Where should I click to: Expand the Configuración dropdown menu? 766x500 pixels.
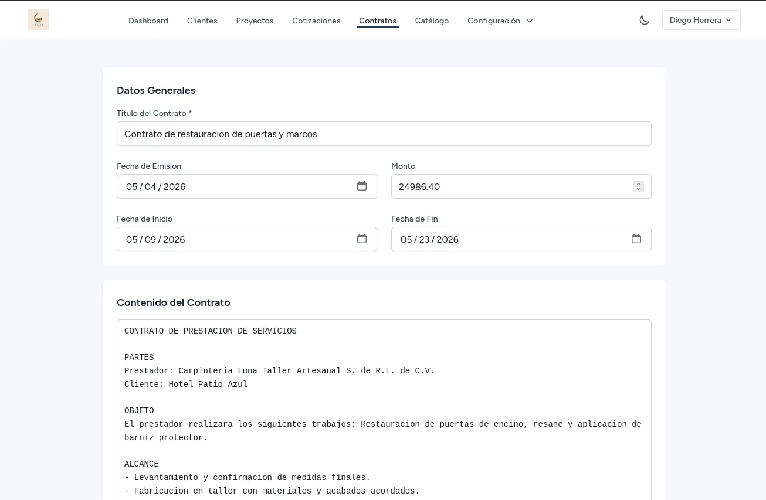[500, 21]
